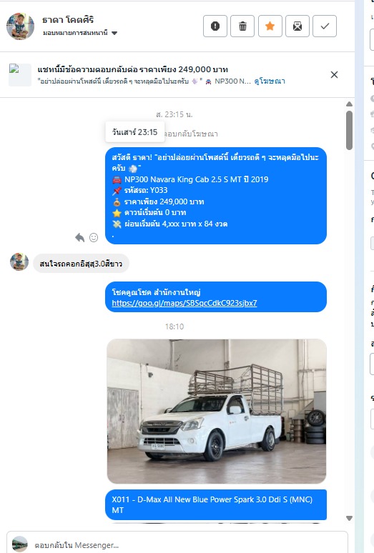Viewport: 374px width, 553px height.
Task: Dismiss the ad reply banner
Action: coord(334,75)
